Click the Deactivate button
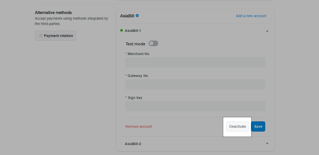The image size is (319, 155). tap(237, 126)
